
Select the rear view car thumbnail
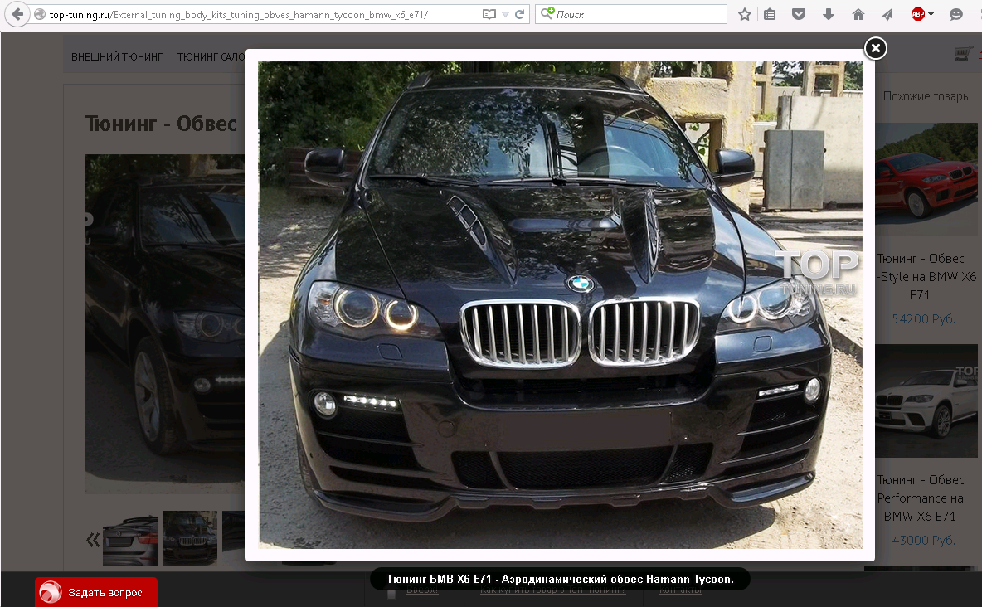tap(130, 539)
